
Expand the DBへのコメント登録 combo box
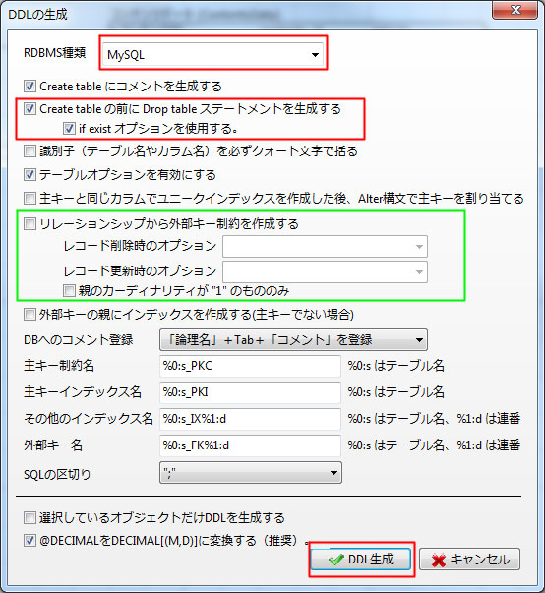(293, 339)
